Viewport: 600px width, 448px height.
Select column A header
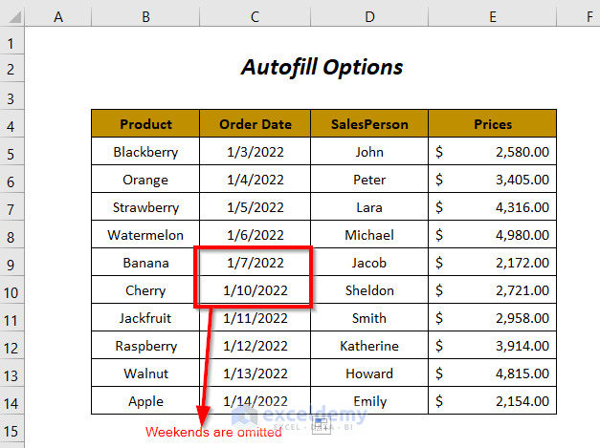click(x=57, y=15)
